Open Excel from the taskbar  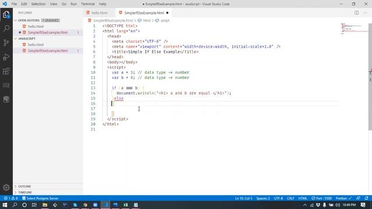click(x=126, y=205)
